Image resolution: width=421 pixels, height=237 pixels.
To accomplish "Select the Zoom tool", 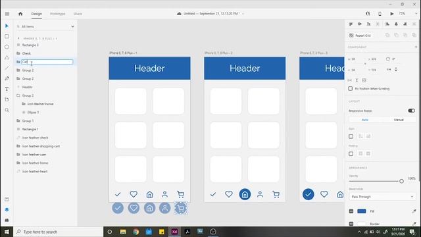I will [7, 110].
